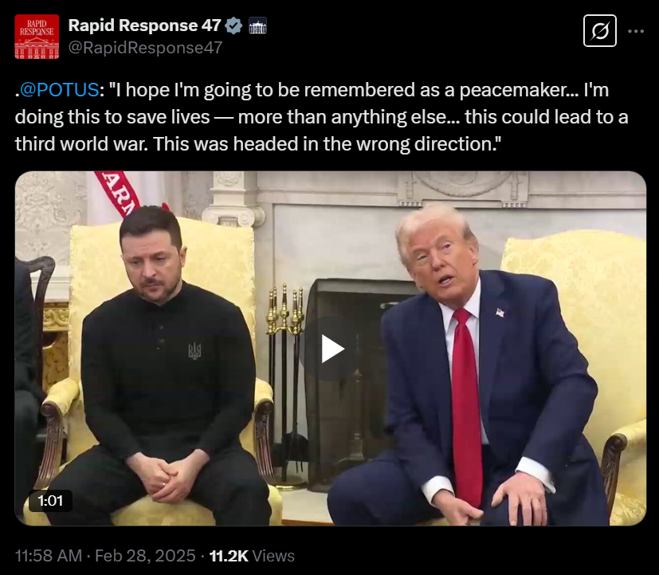Play the video with center play button
This screenshot has height=575, width=659.
pos(331,349)
